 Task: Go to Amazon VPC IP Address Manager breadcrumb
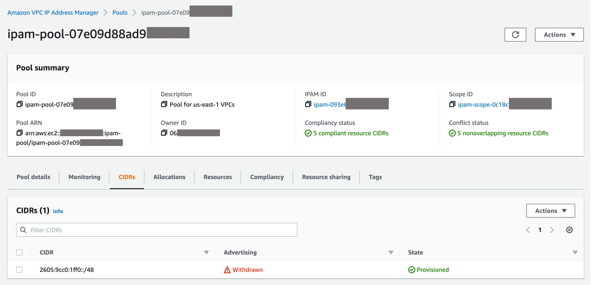point(53,13)
